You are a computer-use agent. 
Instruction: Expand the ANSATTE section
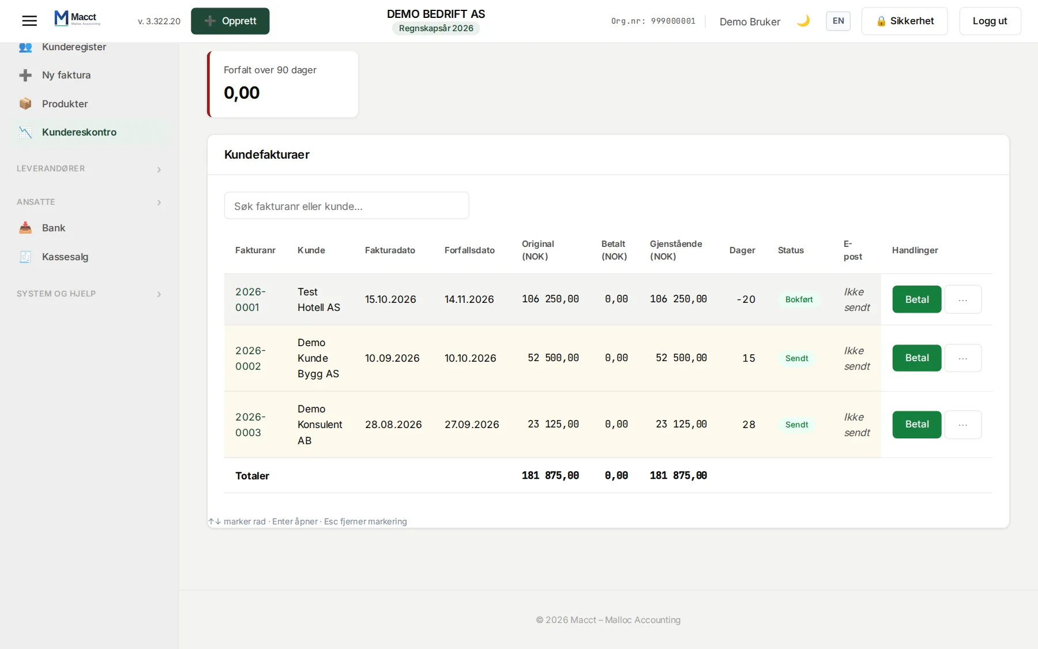89,202
